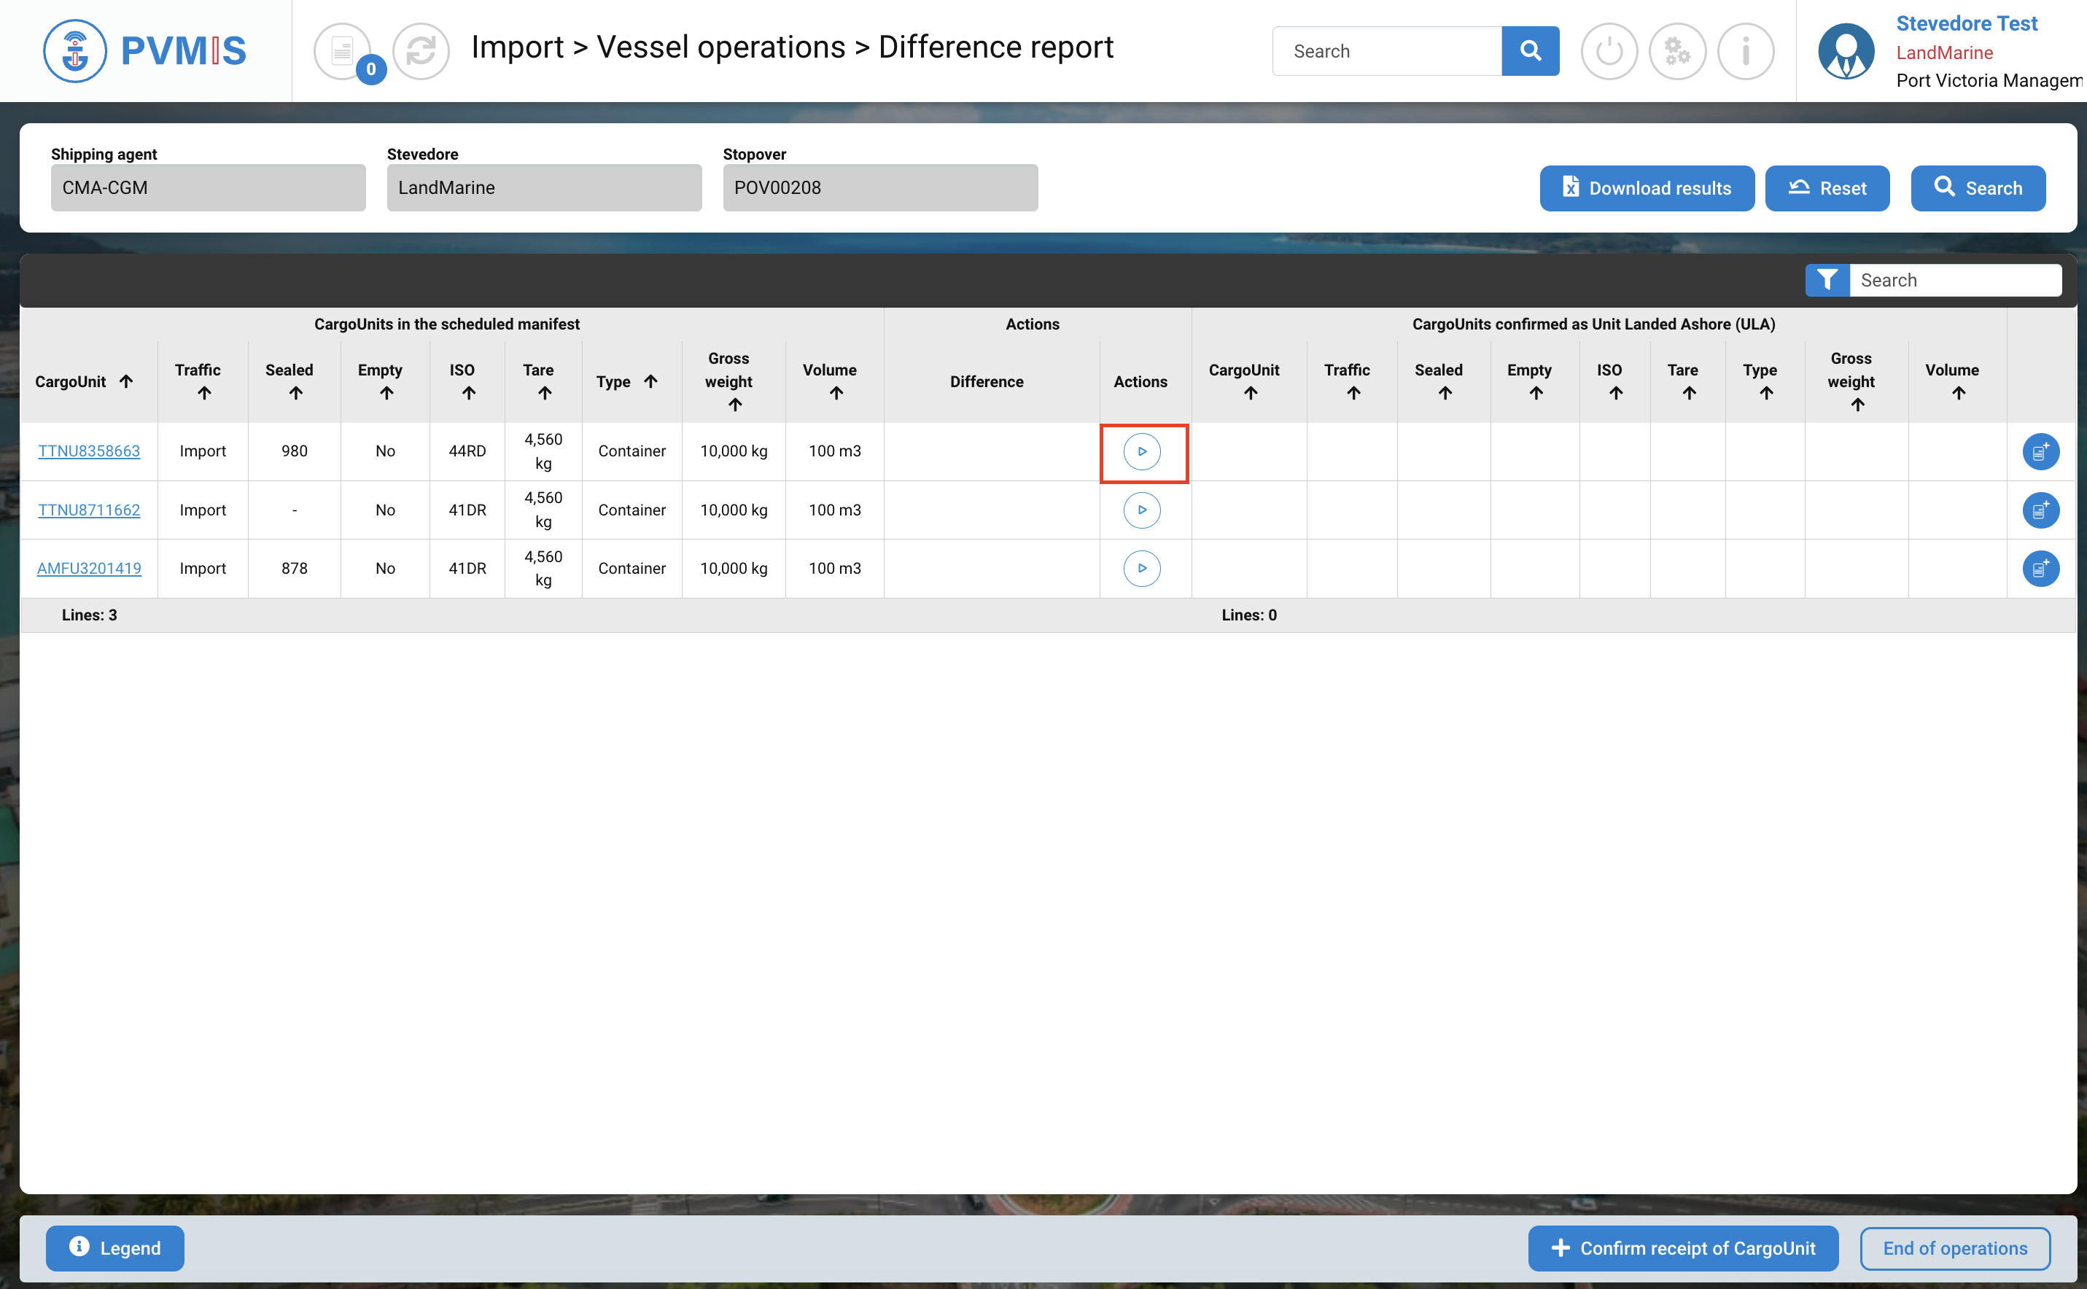The image size is (2087, 1289).
Task: Click the power logout icon
Action: click(x=1608, y=51)
